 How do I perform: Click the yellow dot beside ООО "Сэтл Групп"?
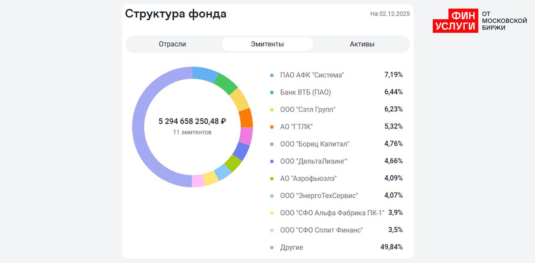pos(272,110)
